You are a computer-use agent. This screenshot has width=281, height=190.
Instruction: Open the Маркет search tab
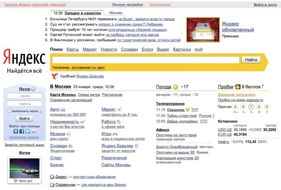(x=90, y=49)
